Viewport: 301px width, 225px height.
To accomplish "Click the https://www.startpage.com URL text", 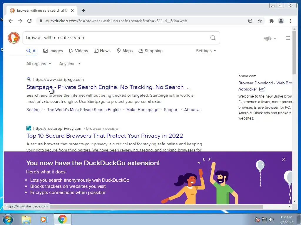I will 58,80.
